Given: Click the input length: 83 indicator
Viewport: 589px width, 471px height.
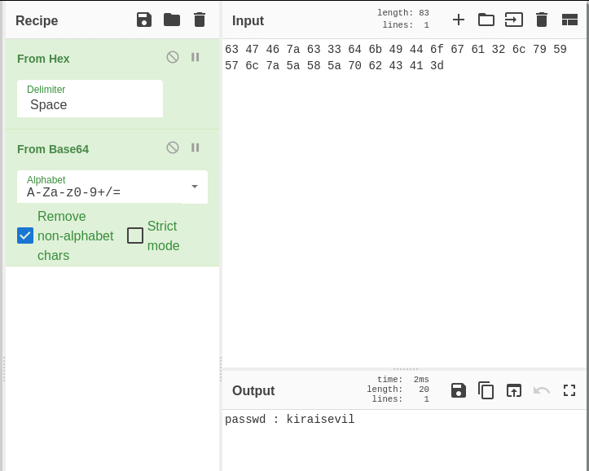Looking at the screenshot, I should coord(403,13).
